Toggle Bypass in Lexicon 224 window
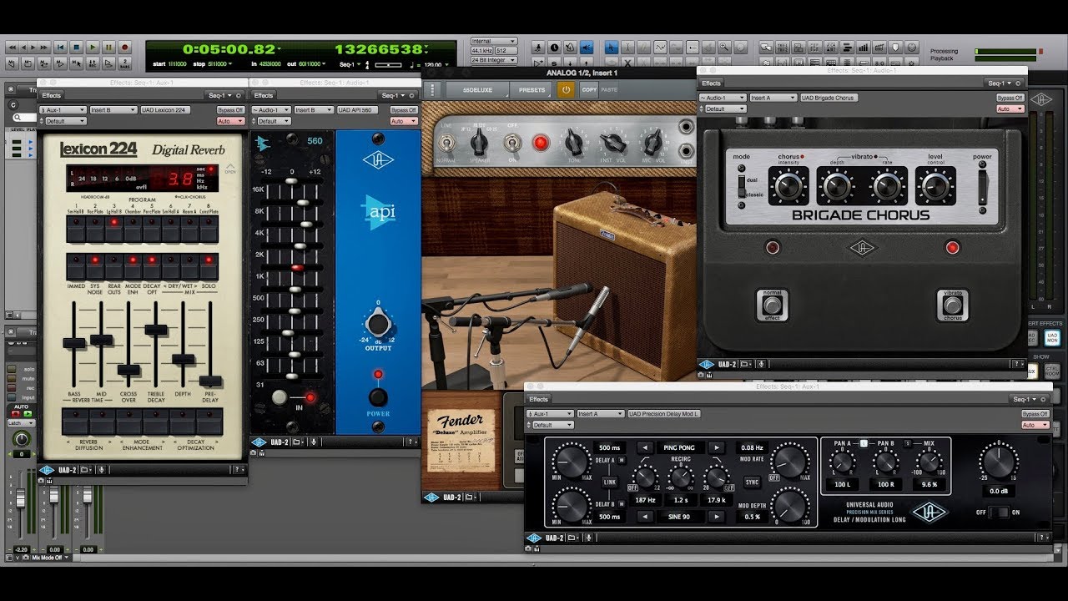 click(230, 110)
